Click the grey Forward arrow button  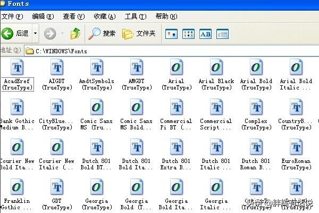[x=50, y=34]
